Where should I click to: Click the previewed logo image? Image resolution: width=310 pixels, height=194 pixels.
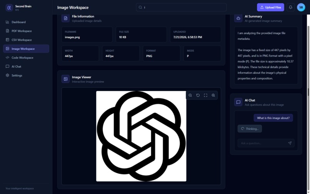pos(141,136)
